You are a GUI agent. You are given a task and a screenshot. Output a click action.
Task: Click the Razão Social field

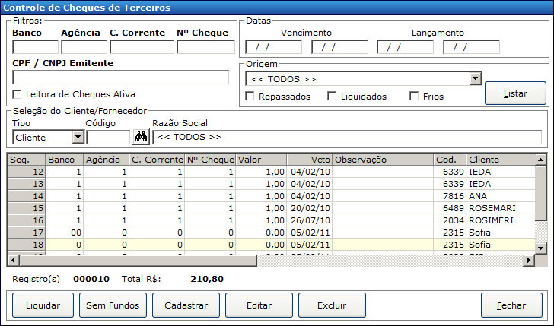point(347,138)
